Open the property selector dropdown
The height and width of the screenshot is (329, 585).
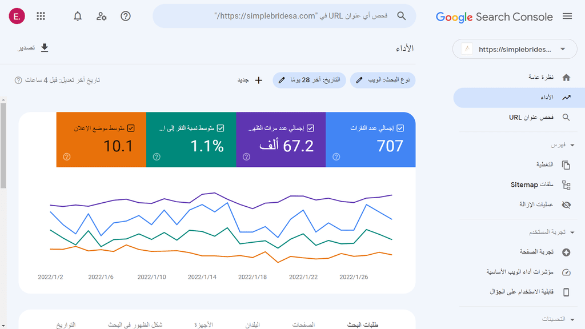[515, 49]
